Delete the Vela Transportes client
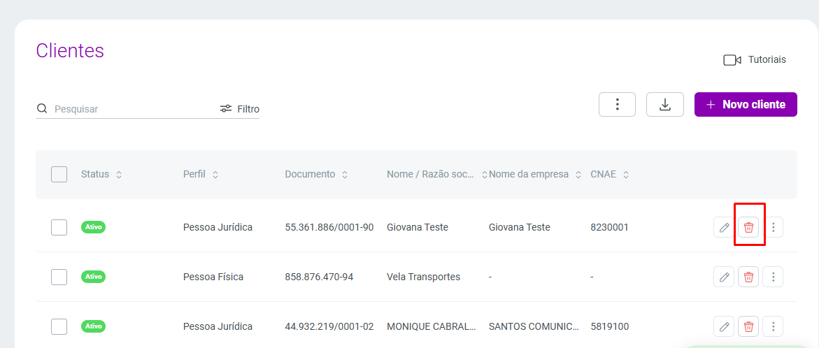 748,277
